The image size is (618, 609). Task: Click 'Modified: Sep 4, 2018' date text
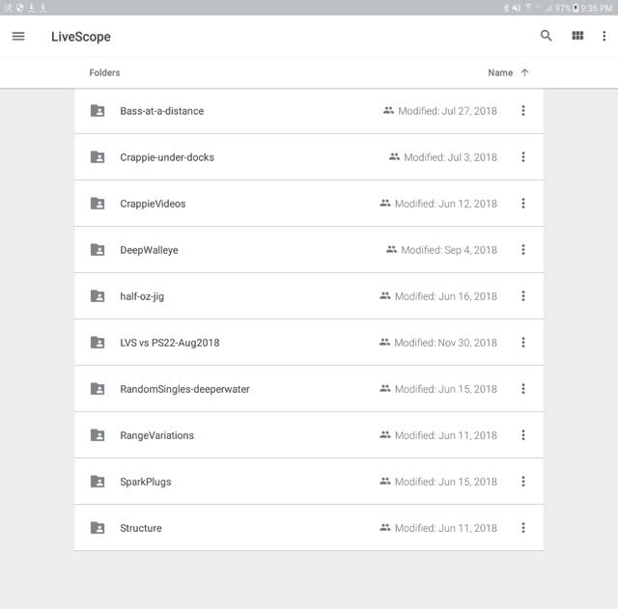449,250
